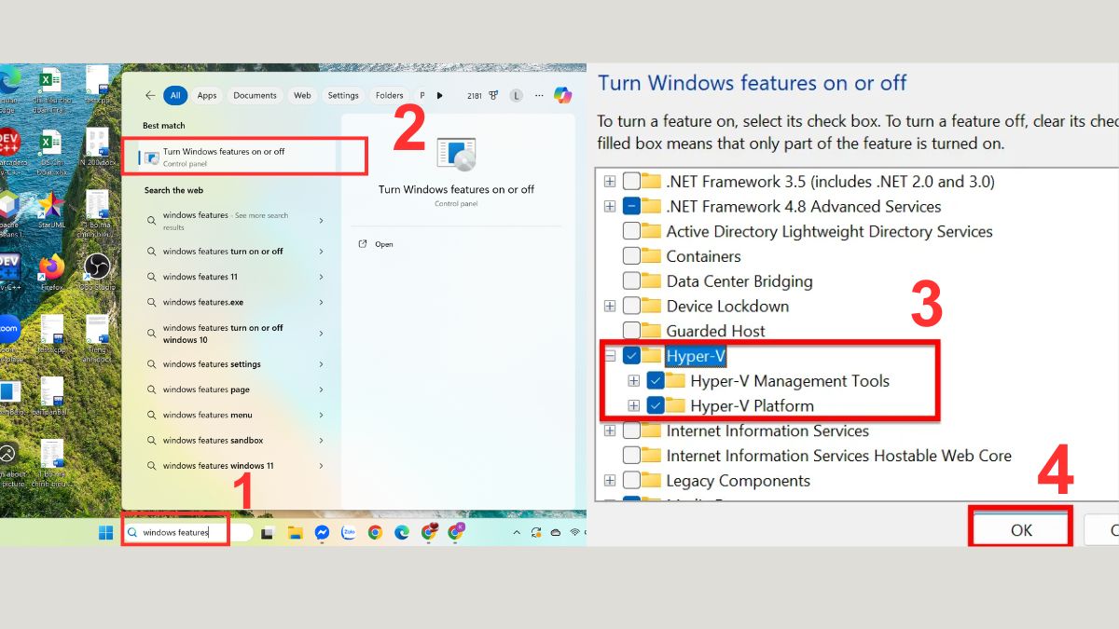The width and height of the screenshot is (1119, 629).
Task: Select the Zoom desktop shortcut
Action: (x=8, y=336)
